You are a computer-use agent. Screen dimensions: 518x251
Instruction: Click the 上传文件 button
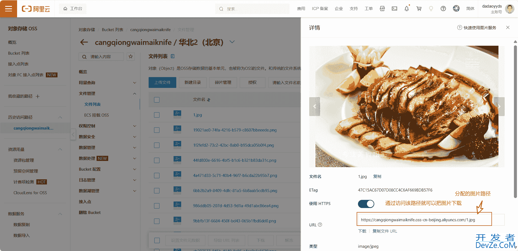[162, 82]
